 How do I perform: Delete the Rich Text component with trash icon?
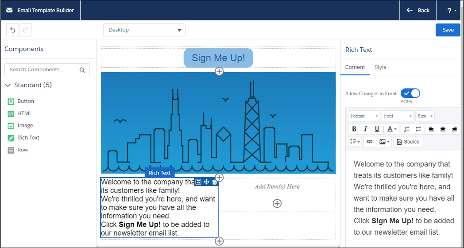coord(215,182)
